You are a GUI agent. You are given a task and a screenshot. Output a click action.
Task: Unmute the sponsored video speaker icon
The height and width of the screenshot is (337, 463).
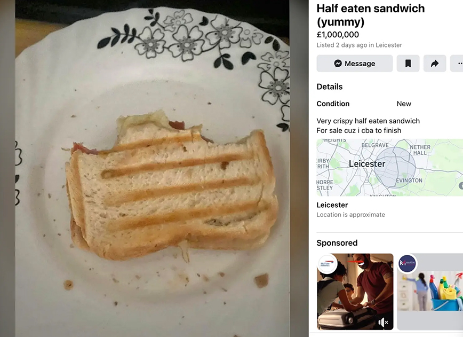pyautogui.click(x=383, y=322)
